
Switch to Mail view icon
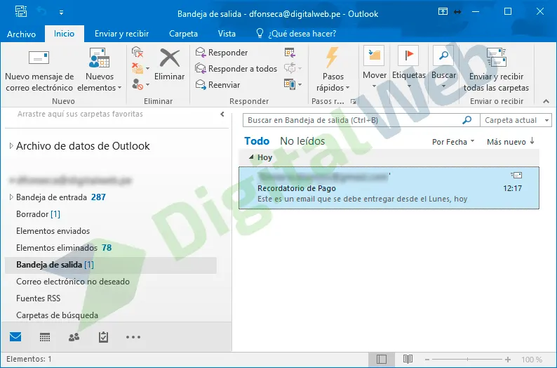[15, 336]
